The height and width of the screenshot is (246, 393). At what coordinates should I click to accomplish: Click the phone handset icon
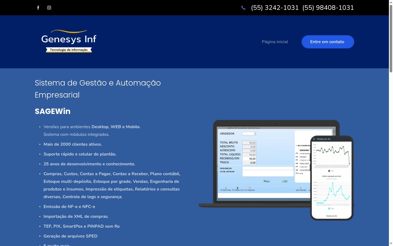click(243, 8)
